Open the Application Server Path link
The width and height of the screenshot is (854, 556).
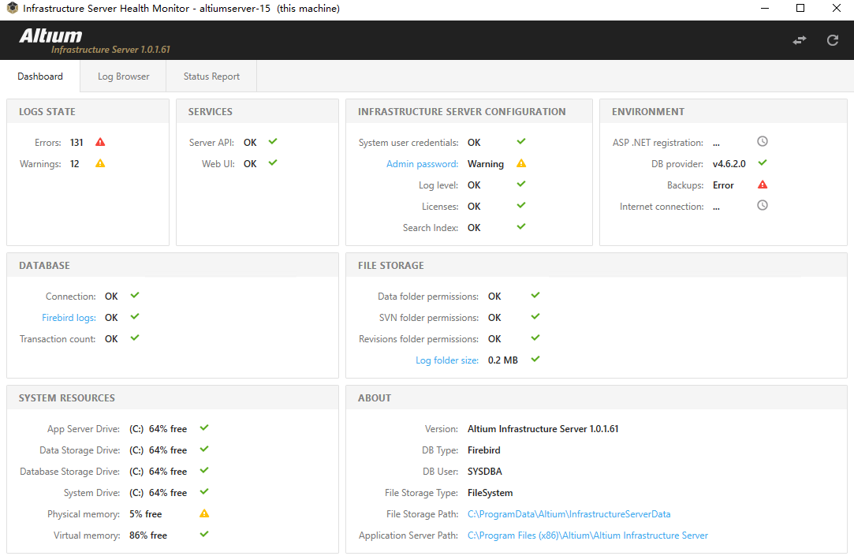click(587, 535)
